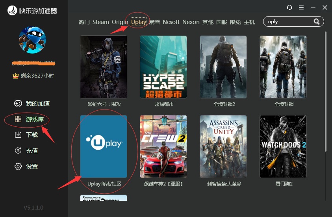Click the 剩余3627小时 remaining time text
The height and width of the screenshot is (217, 332).
pos(37,76)
